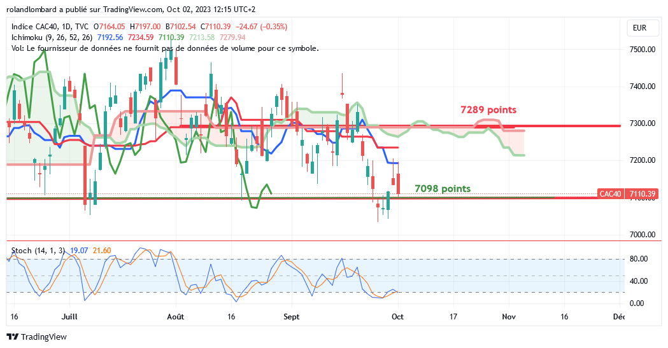668x348 pixels.
Task: Click the TradingView logo in the footer
Action: coord(37,337)
